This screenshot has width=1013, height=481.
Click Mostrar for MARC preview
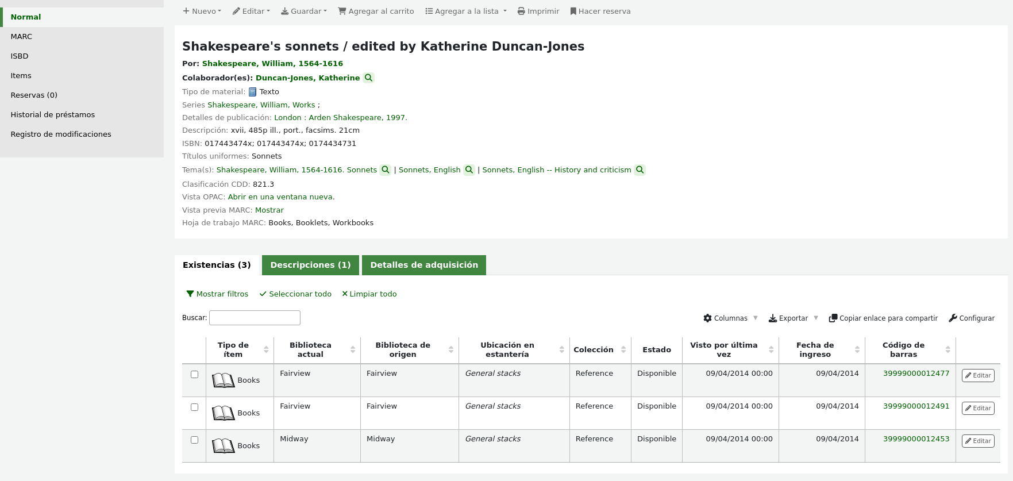269,210
